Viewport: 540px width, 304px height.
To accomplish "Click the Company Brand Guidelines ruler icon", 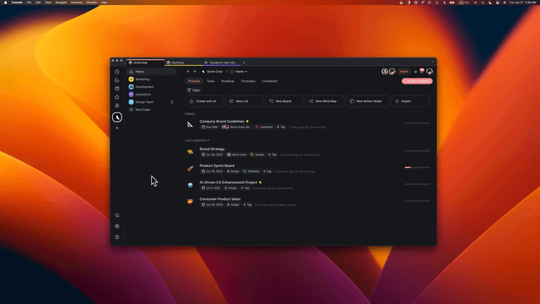I will 190,124.
